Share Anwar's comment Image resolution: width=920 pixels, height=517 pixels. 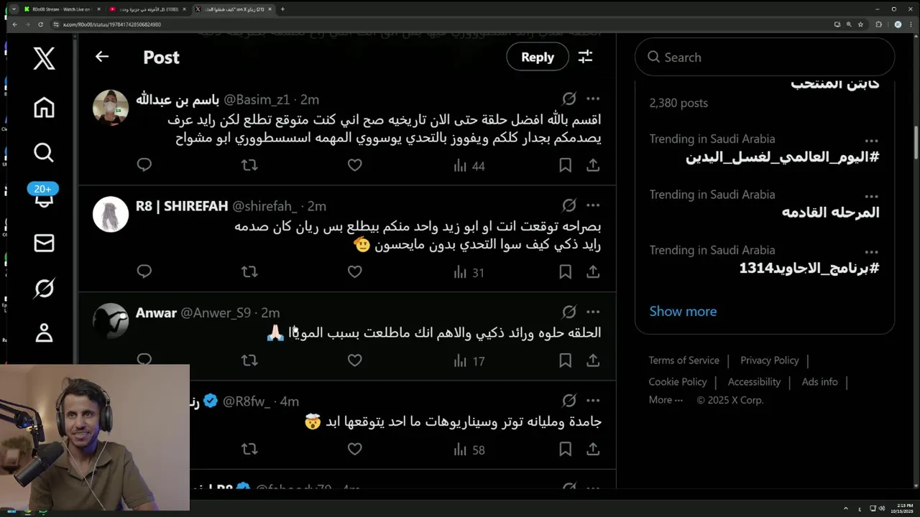593,360
